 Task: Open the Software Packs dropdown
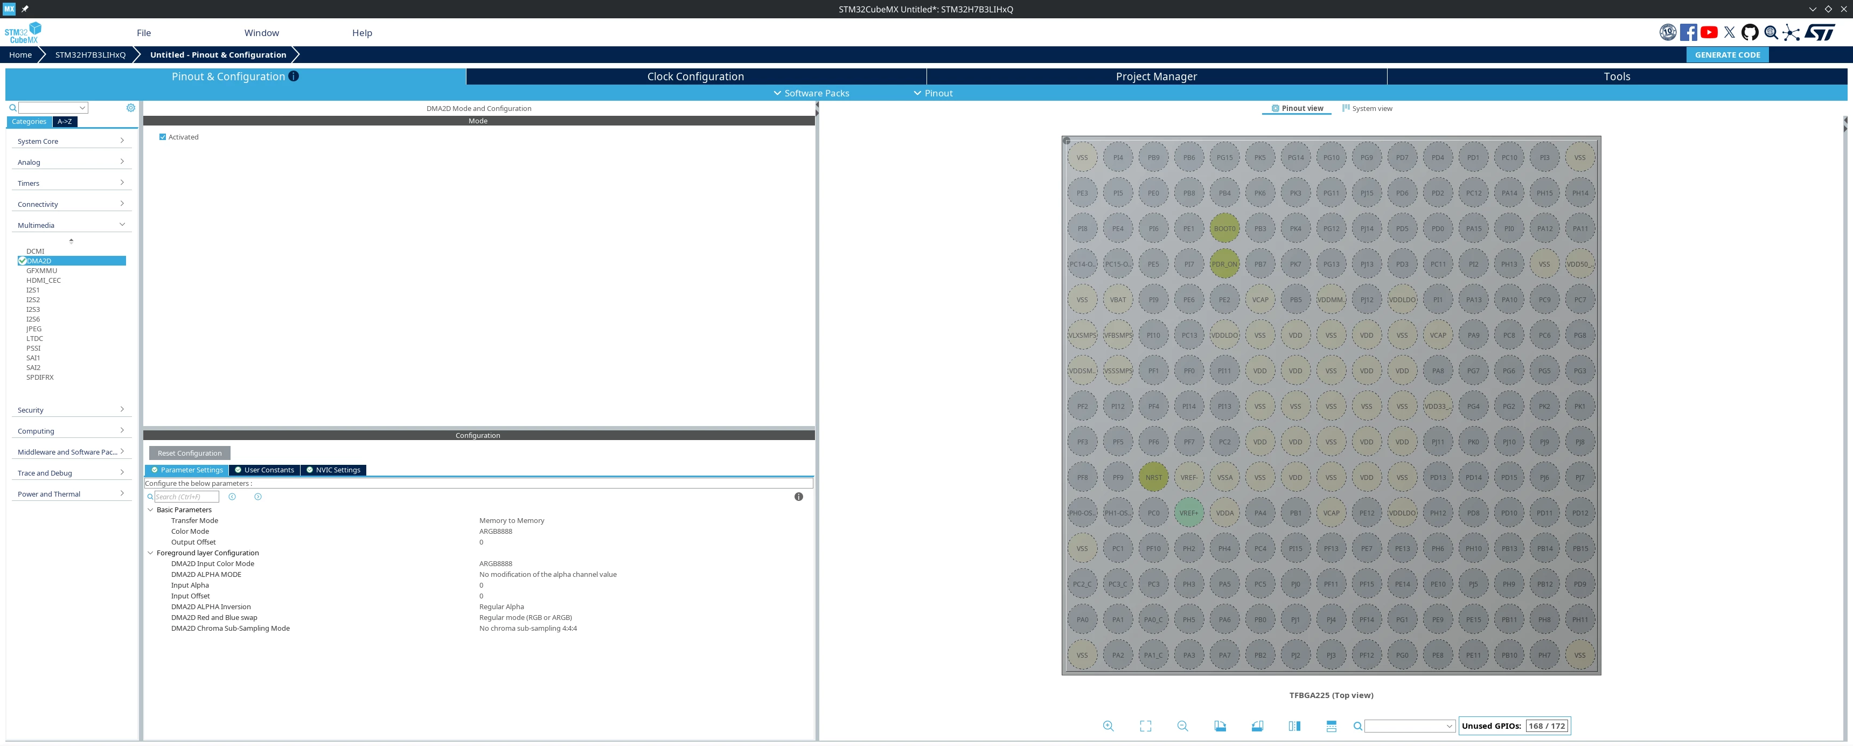click(811, 93)
